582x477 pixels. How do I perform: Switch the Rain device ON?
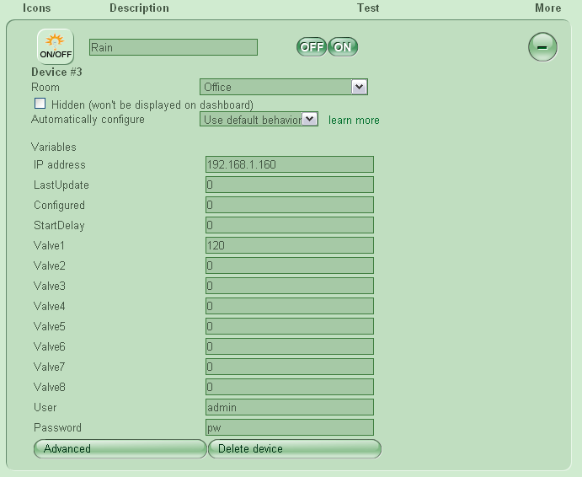point(343,47)
